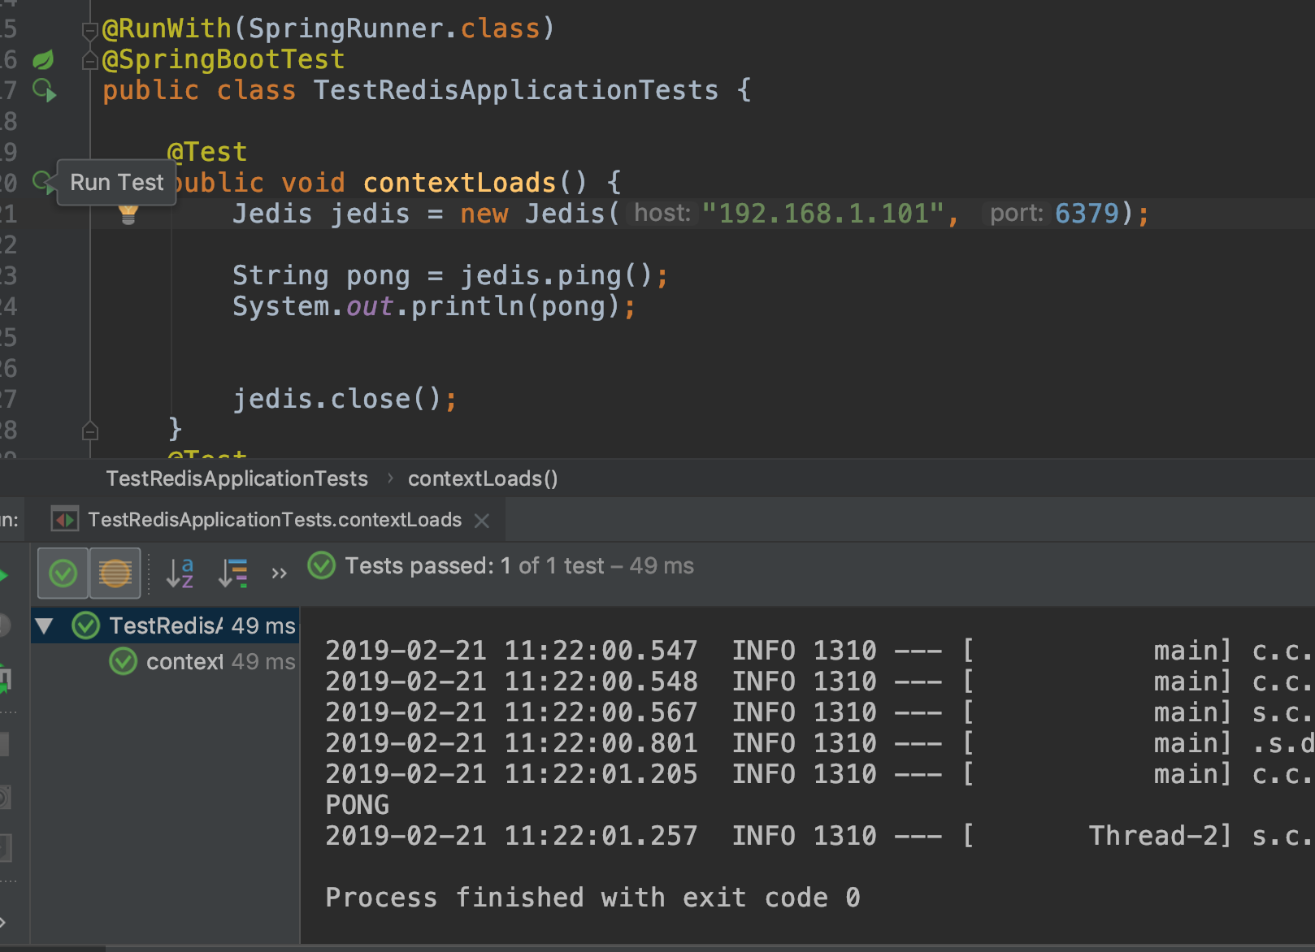Click the Process finished with exit code 0 line
Image resolution: width=1315 pixels, height=952 pixels.
pyautogui.click(x=592, y=898)
